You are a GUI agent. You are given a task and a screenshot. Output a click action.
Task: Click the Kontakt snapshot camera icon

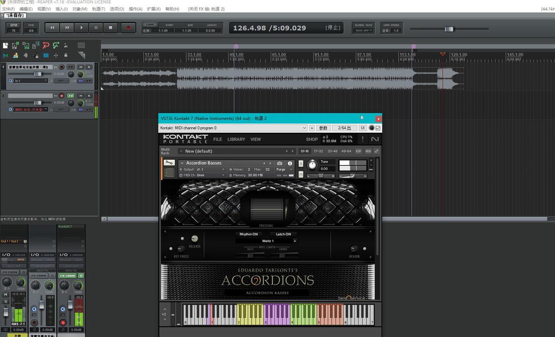pyautogui.click(x=280, y=163)
